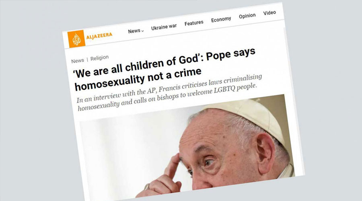
Task: Click 'homosexuality not a crime' headline line
Action: [138, 79]
